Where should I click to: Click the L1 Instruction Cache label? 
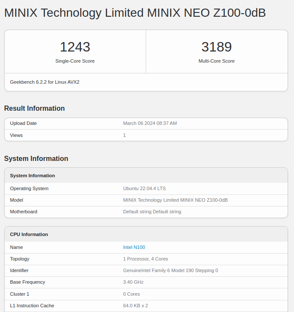pyautogui.click(x=32, y=306)
